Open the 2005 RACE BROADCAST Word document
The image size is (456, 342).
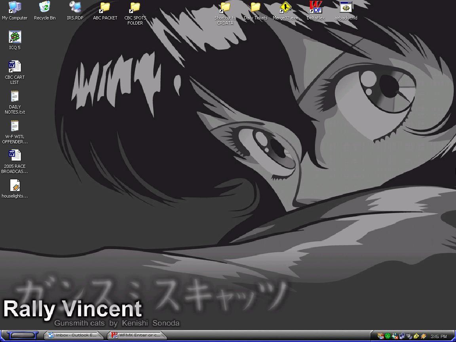[15, 156]
